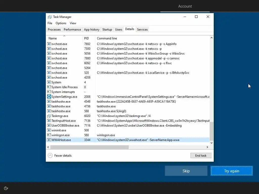The width and height of the screenshot is (259, 194).
Task: Click the End task button
Action: pyautogui.click(x=201, y=156)
